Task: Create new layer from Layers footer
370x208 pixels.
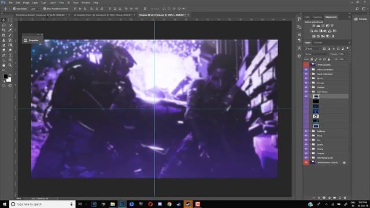Action: 340,198
